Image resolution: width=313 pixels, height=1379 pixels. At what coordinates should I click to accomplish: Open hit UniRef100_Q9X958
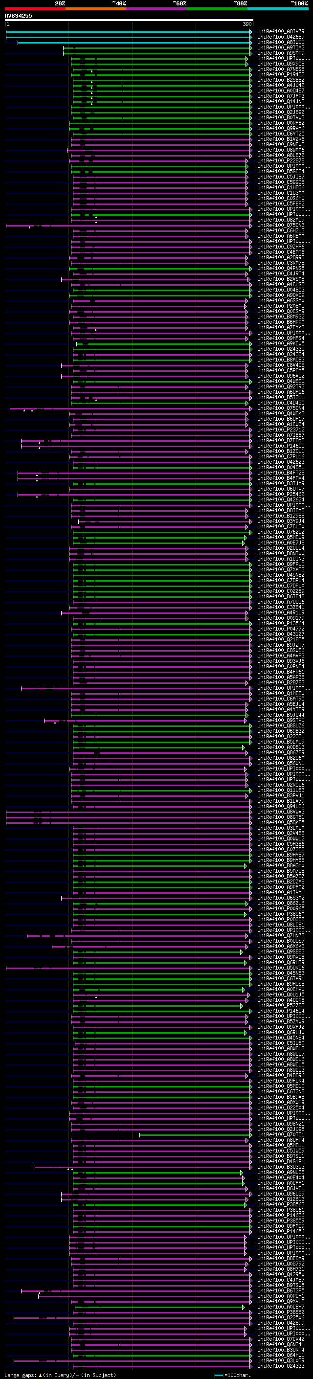[281, 64]
